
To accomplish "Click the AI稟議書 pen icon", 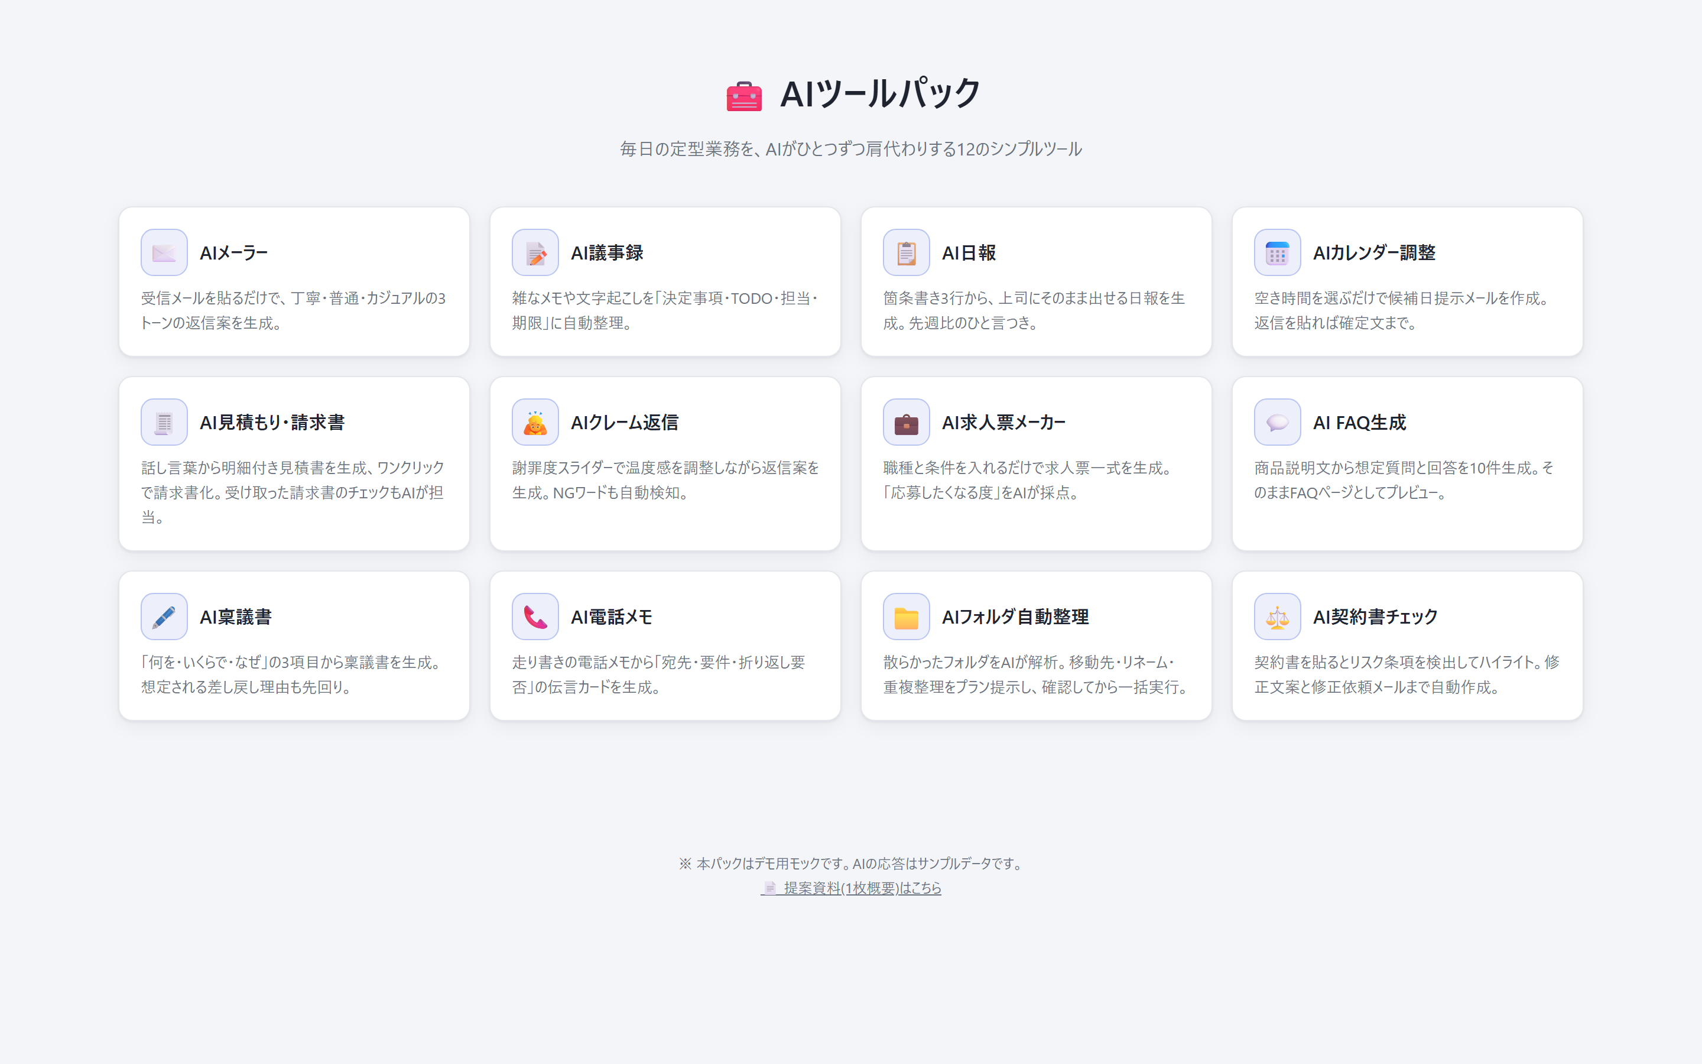I will click(164, 617).
